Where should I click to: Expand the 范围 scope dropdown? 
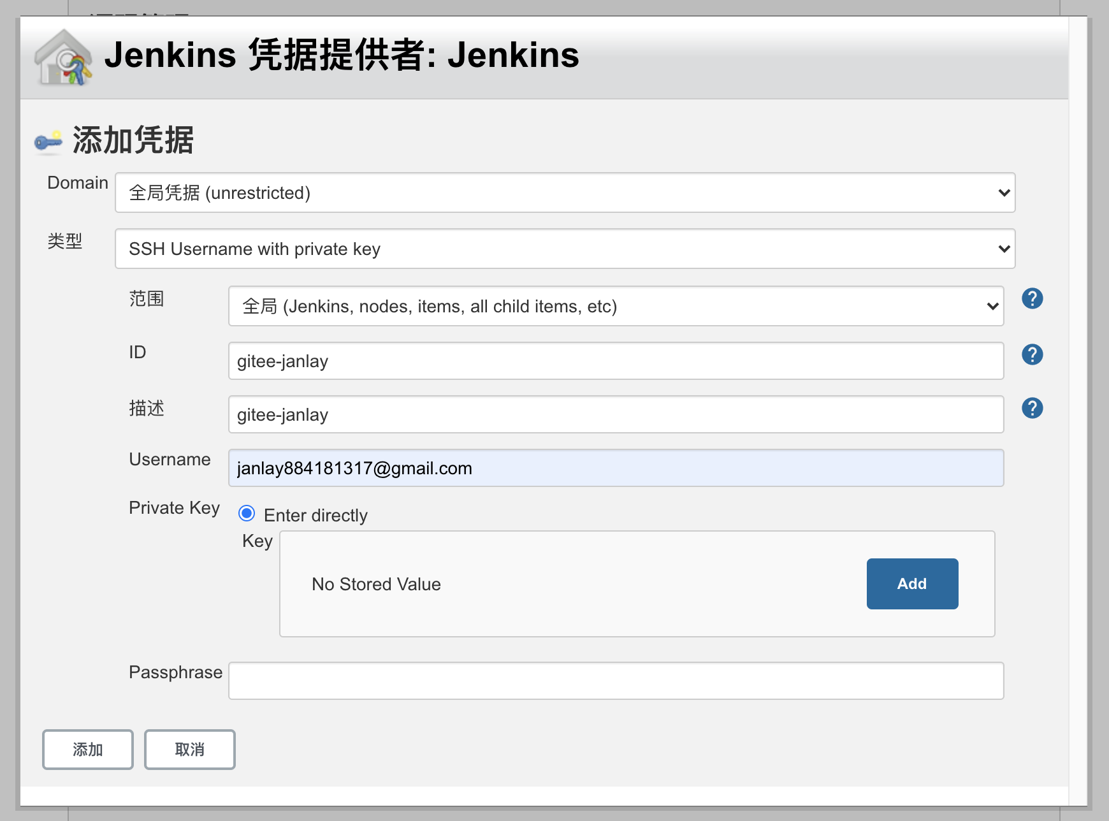click(616, 306)
